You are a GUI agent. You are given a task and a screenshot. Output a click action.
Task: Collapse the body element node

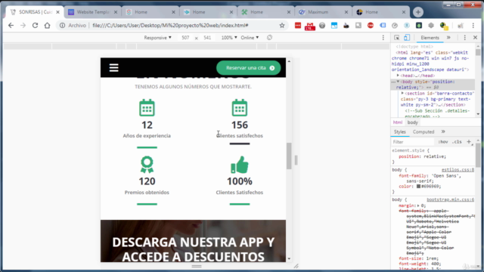pyautogui.click(x=398, y=82)
